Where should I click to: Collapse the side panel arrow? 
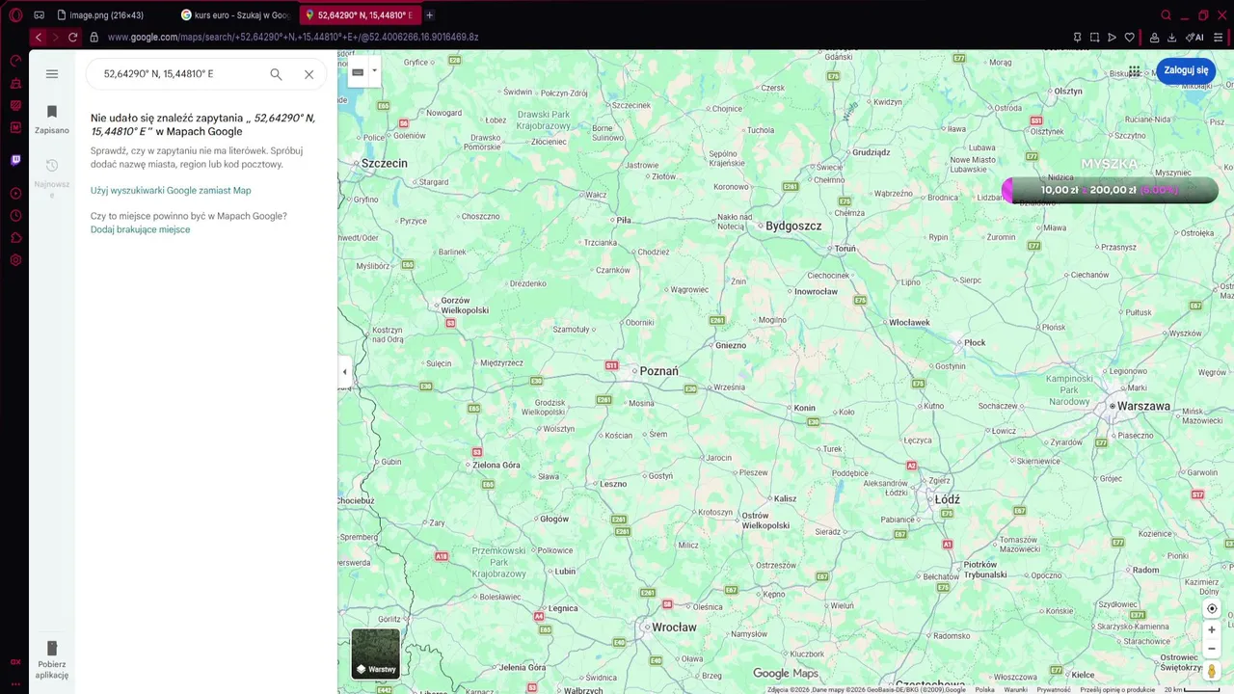[x=344, y=372]
